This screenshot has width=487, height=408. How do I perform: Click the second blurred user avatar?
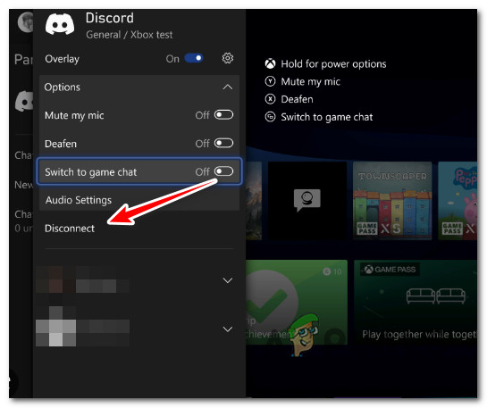pyautogui.click(x=56, y=326)
